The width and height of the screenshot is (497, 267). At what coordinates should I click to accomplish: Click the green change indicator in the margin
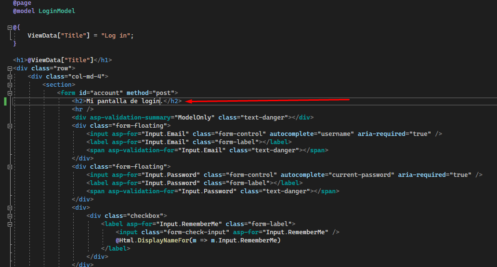tap(5, 101)
